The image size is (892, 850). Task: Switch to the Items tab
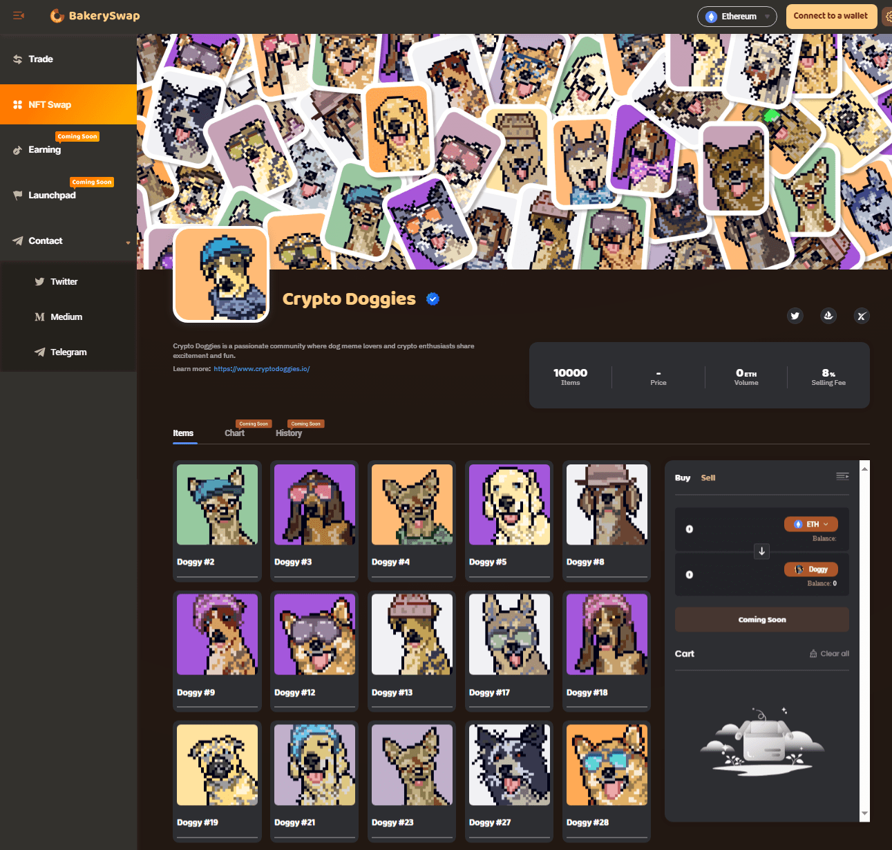(x=183, y=433)
